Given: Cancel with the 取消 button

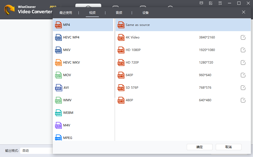Looking at the screenshot, I should coord(228,147).
